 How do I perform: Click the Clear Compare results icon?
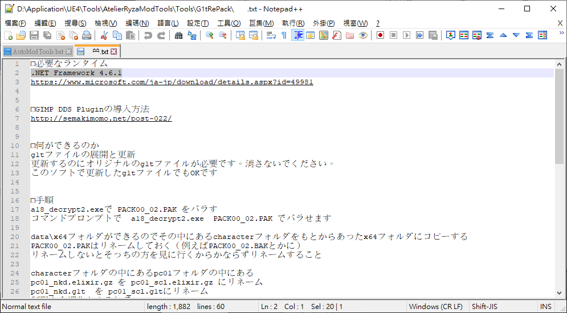pos(477,35)
